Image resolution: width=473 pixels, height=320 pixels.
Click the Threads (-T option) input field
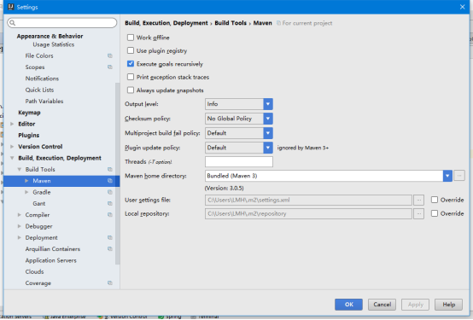(239, 161)
